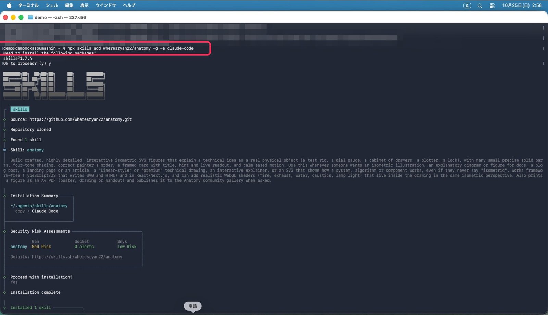Click the path ~/.agents/skills/anatomy
The height and width of the screenshot is (315, 548).
39,206
